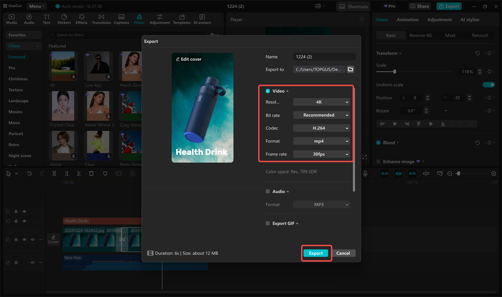Enable the Export GIF checkbox

(x=267, y=223)
